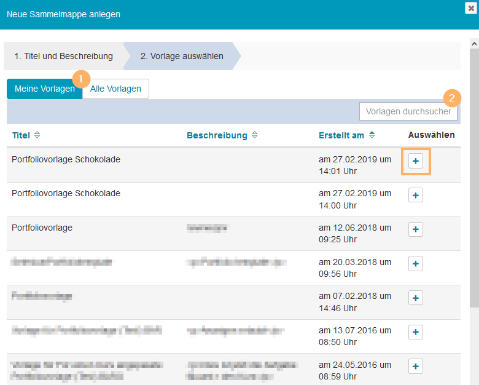The width and height of the screenshot is (479, 385).
Task: Select the template created 24.05.2016
Action: coord(416,367)
